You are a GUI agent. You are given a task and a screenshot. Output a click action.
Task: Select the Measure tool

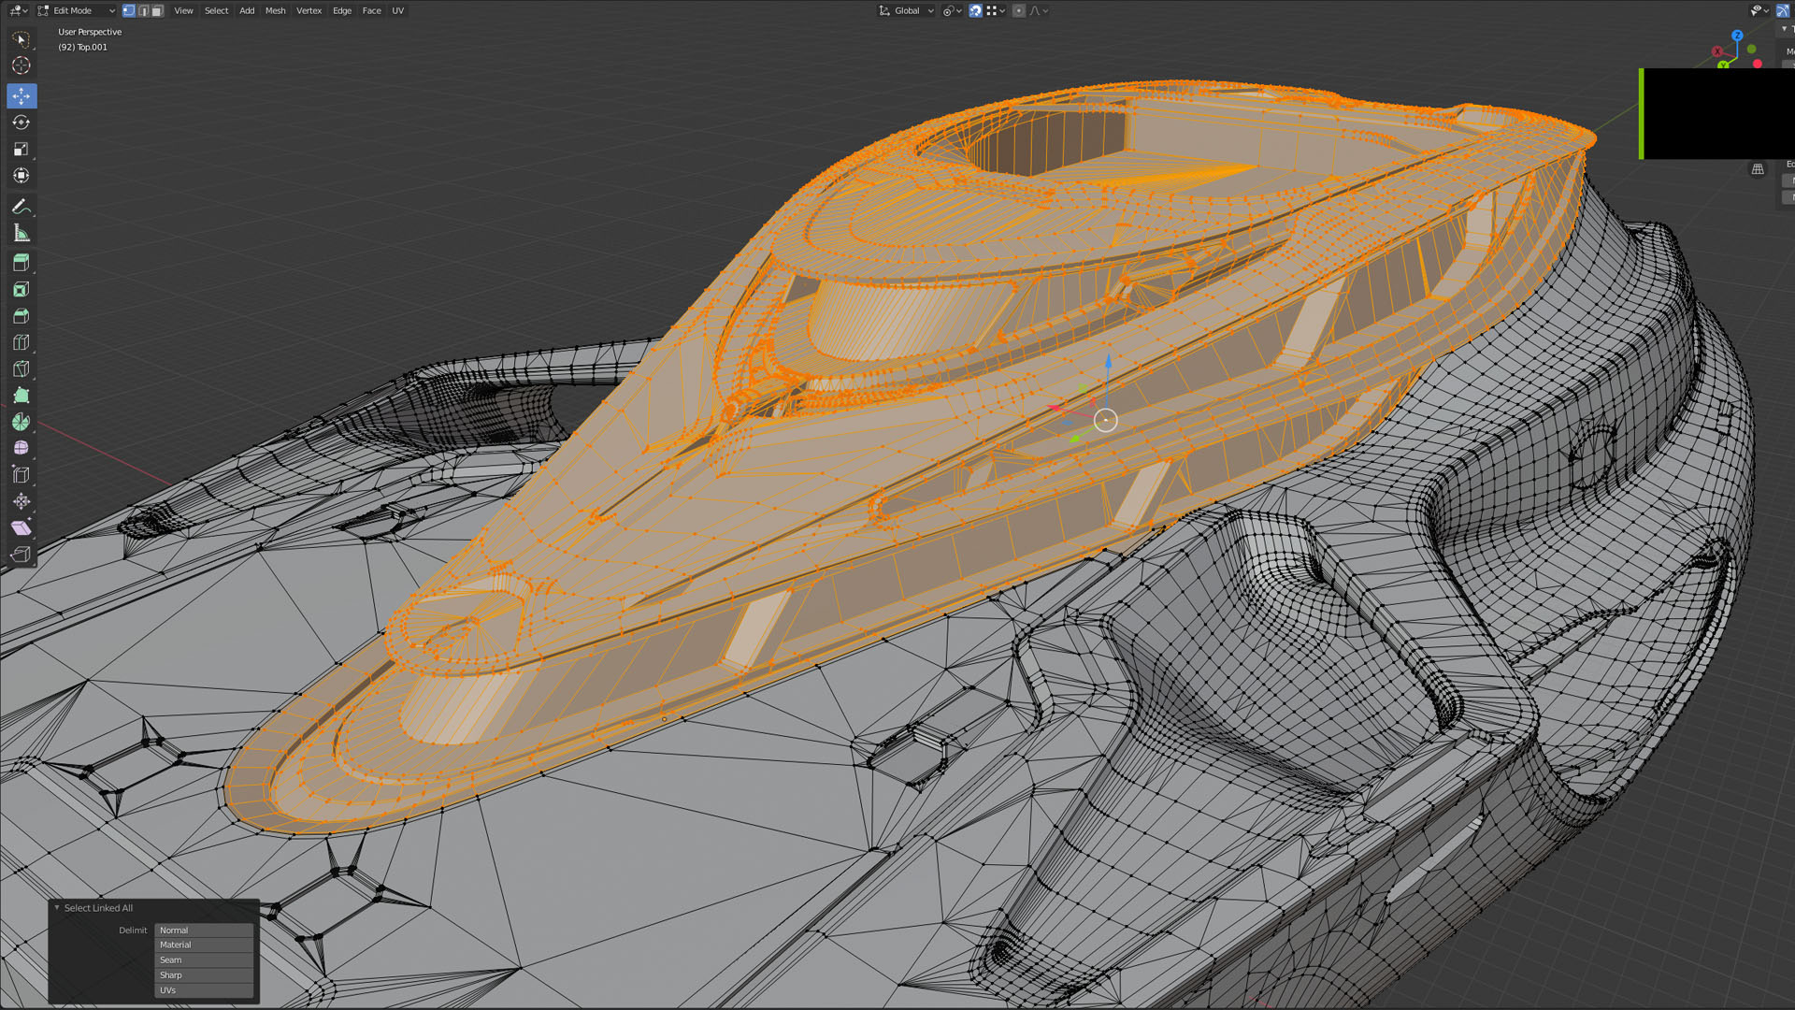(21, 233)
